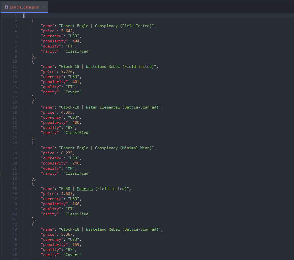Click gutter line number 26
This screenshot has height=260, width=294.
tap(15, 143)
